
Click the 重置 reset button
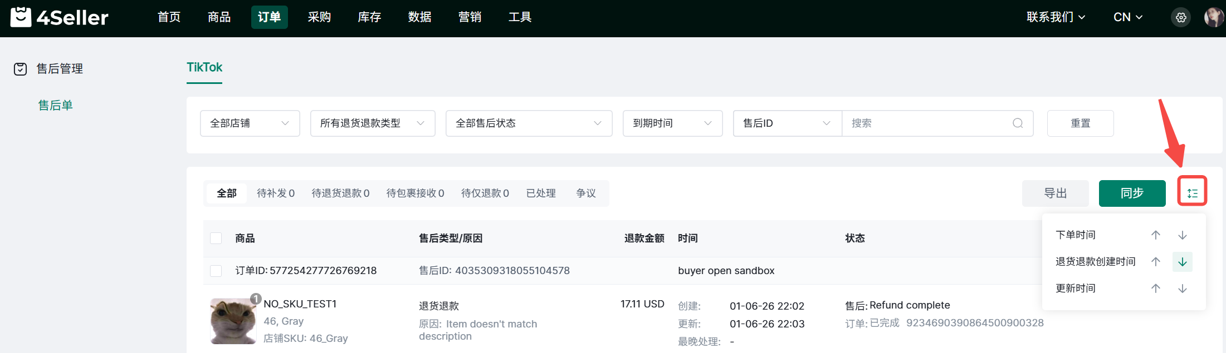pos(1080,123)
